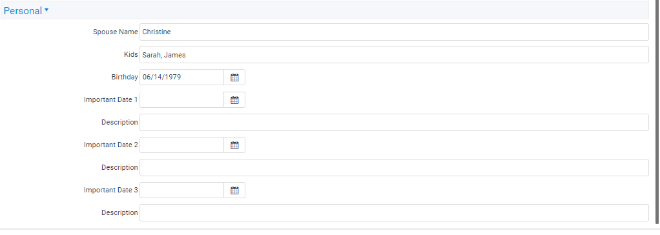
Task: Select the Birthday date text box
Action: pos(182,77)
